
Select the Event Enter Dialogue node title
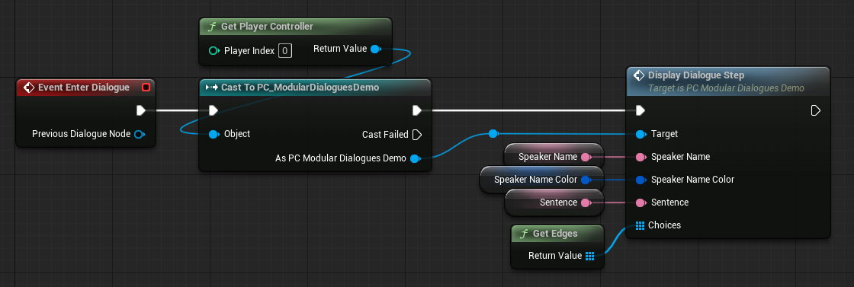click(84, 88)
